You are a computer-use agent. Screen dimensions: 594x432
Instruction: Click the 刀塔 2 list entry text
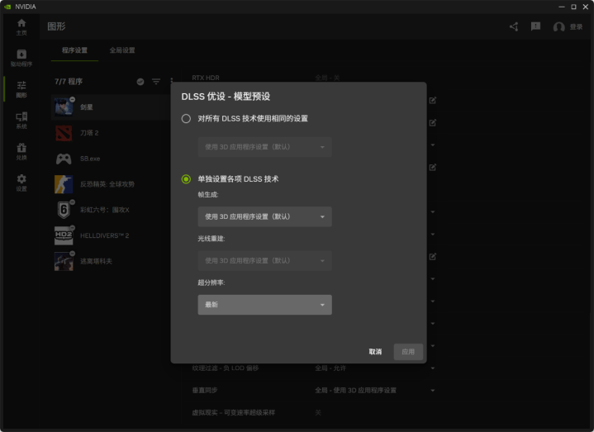[x=89, y=133]
